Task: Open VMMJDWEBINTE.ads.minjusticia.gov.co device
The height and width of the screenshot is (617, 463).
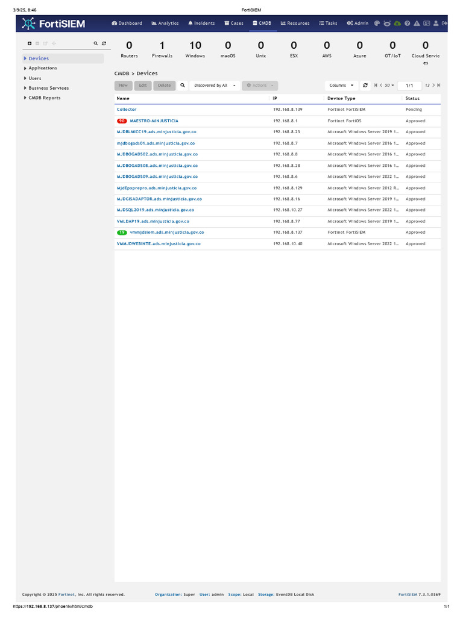Action: pos(159,244)
